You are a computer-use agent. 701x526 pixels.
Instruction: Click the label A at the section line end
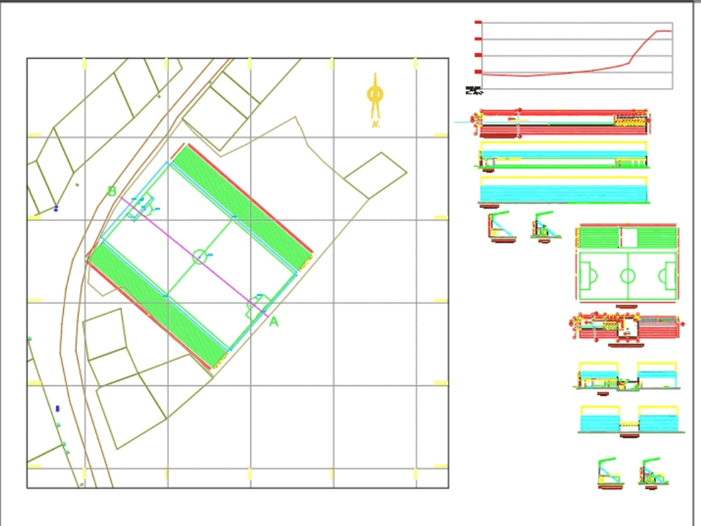[x=273, y=321]
